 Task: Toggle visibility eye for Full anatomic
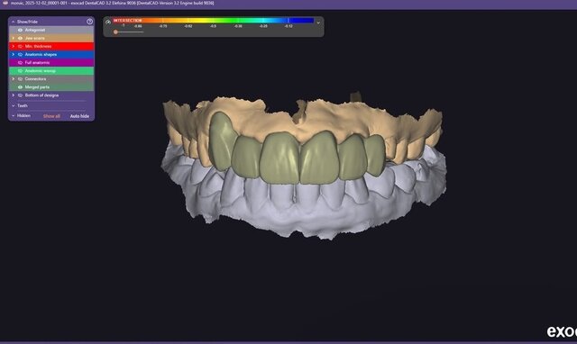click(20, 63)
